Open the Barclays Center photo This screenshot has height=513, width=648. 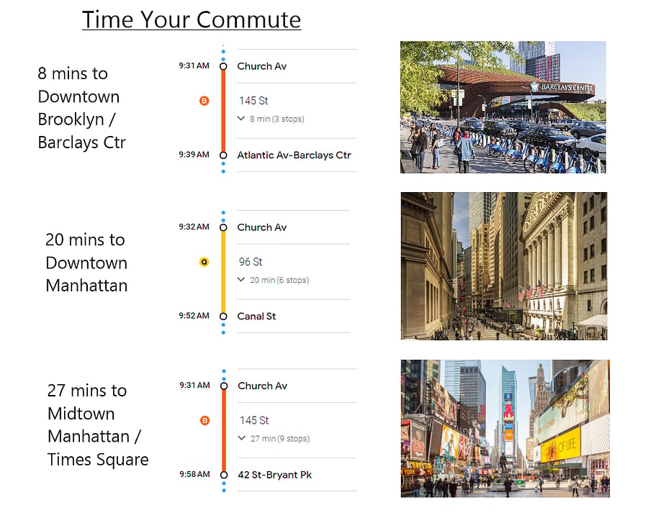[x=503, y=107]
